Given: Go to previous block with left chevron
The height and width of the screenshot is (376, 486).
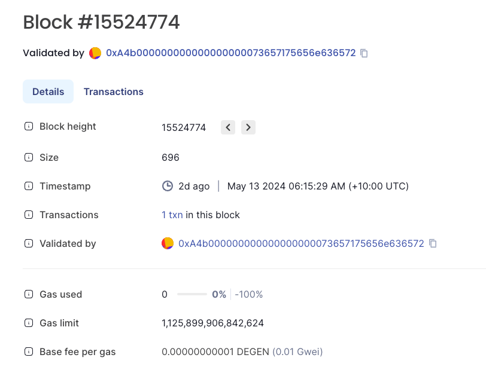Looking at the screenshot, I should tap(228, 127).
